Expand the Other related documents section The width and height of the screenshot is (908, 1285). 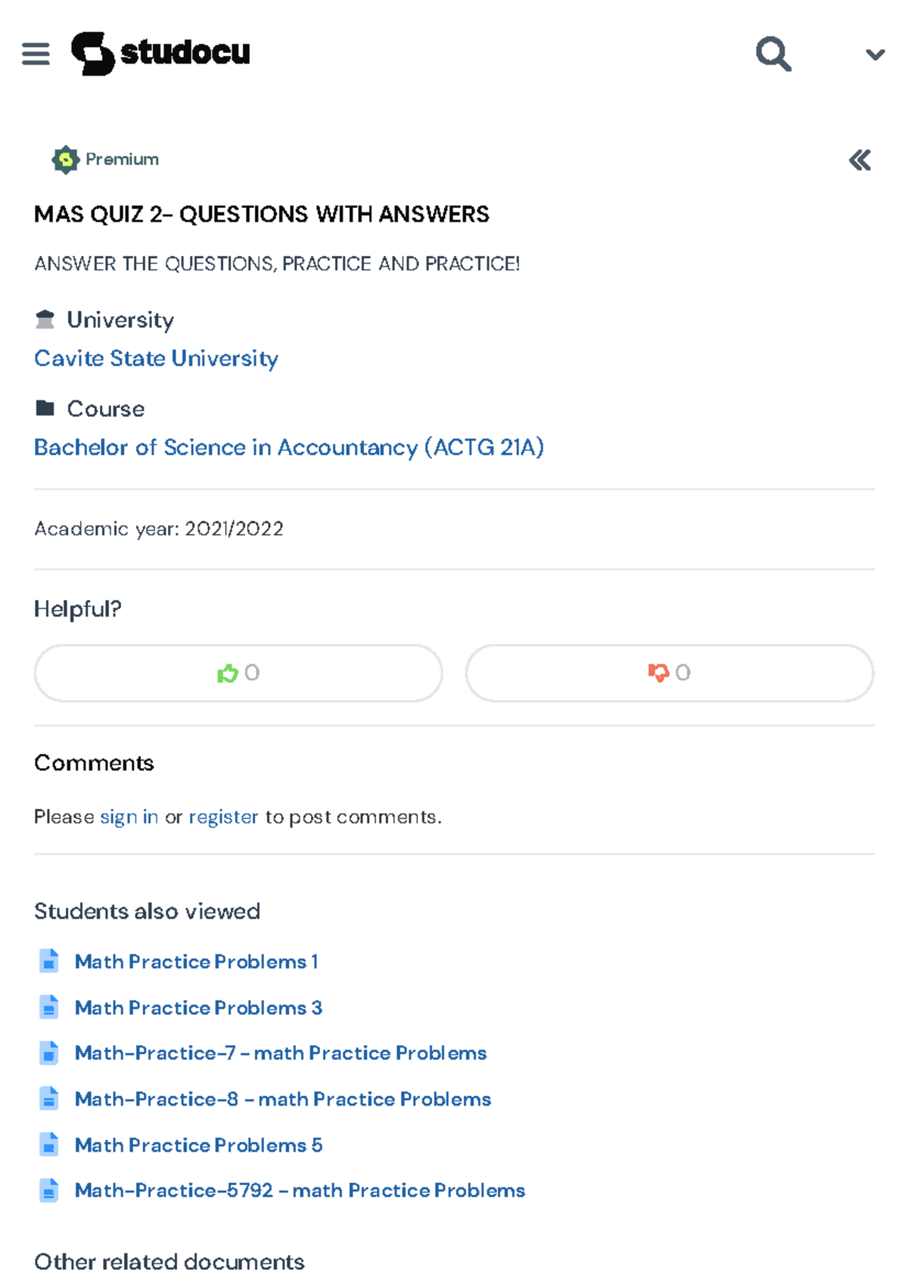pyautogui.click(x=169, y=1261)
